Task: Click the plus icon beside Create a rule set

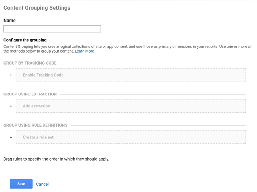Action: pyautogui.click(x=11, y=137)
